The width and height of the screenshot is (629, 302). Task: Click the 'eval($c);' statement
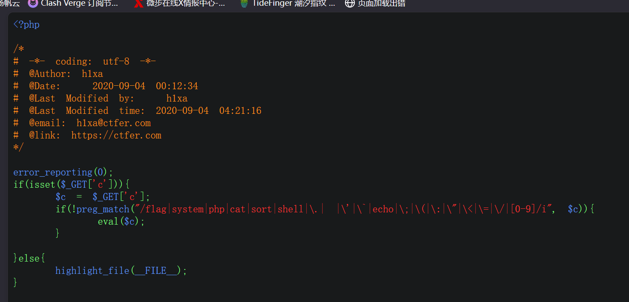pyautogui.click(x=121, y=222)
